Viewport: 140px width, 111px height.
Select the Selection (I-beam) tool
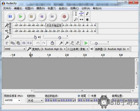point(76,14)
